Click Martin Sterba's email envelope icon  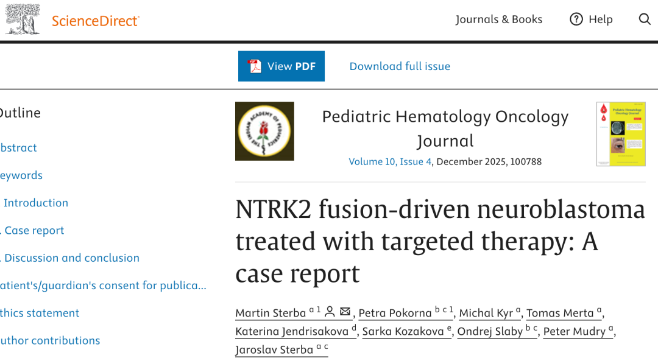coord(345,312)
